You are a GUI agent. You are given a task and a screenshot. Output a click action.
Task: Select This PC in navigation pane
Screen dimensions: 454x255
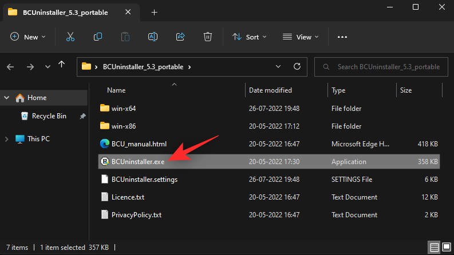point(38,139)
